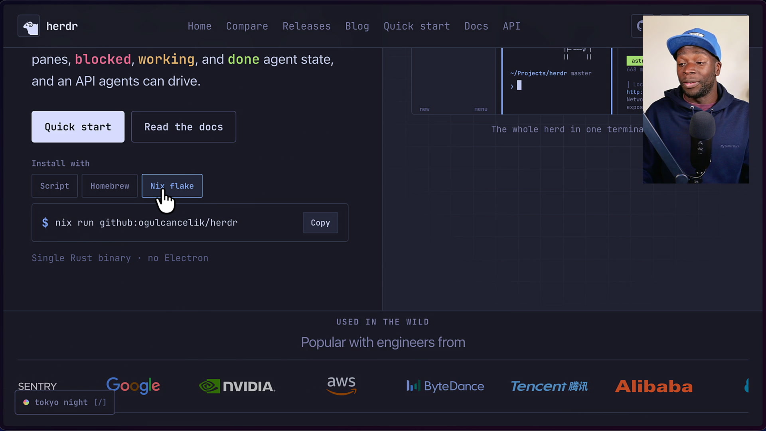Click the pink 'blocked' state word

[x=103, y=59]
